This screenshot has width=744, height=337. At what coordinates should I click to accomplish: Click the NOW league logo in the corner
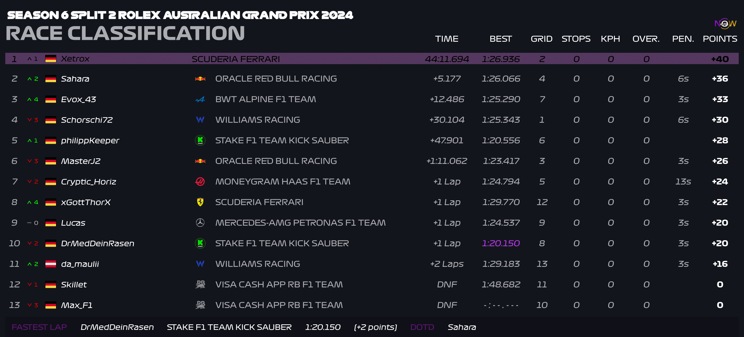(725, 24)
